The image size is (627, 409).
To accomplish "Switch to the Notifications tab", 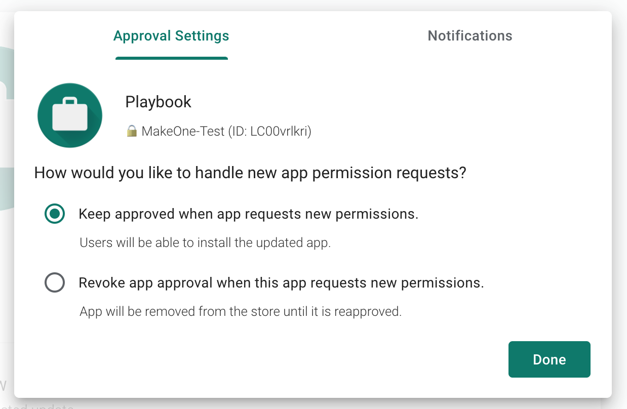I will tap(470, 36).
